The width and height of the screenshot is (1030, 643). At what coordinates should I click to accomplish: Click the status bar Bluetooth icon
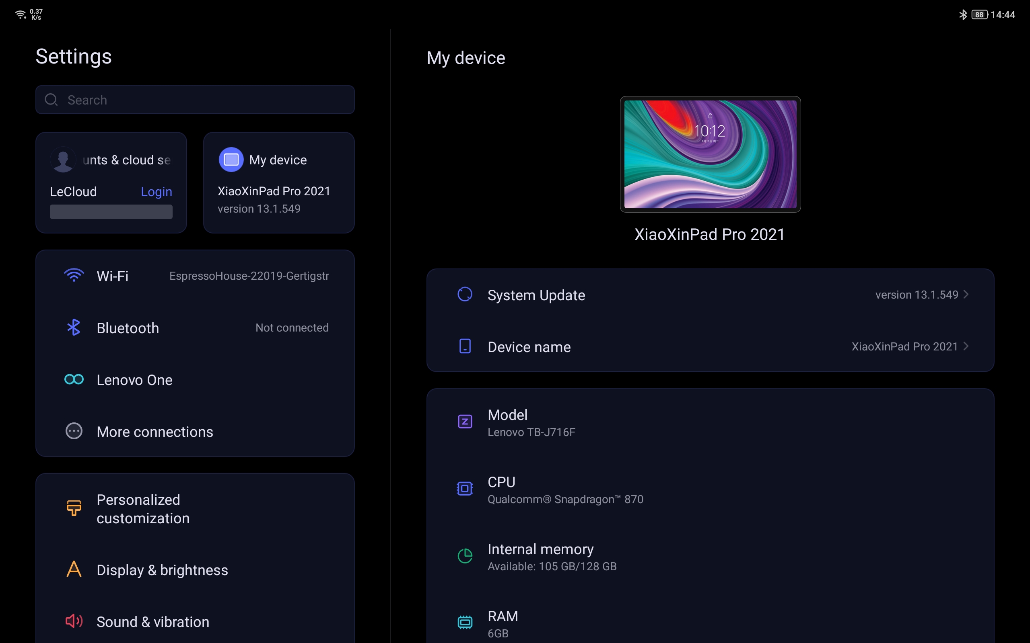[x=963, y=14]
